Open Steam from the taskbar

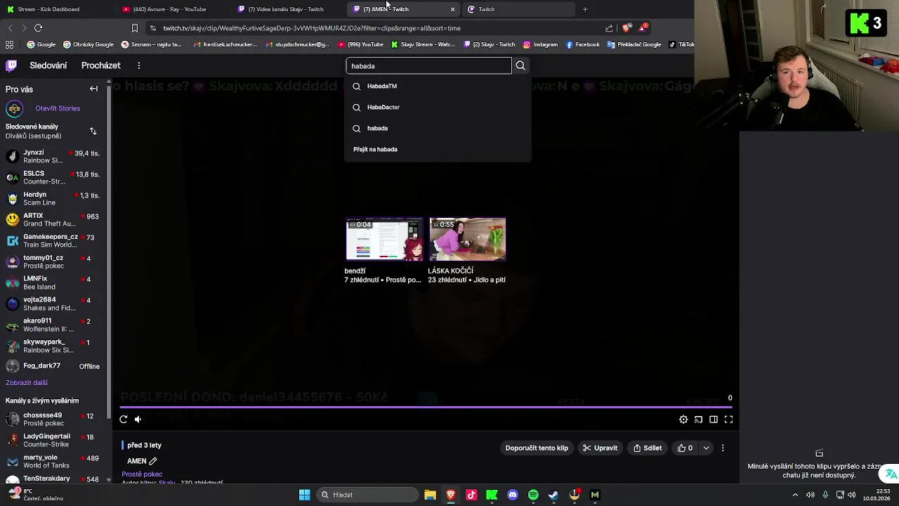(553, 495)
